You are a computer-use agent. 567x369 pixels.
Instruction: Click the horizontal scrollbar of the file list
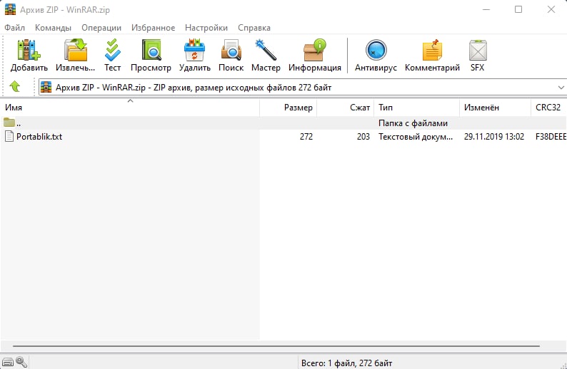(276, 346)
